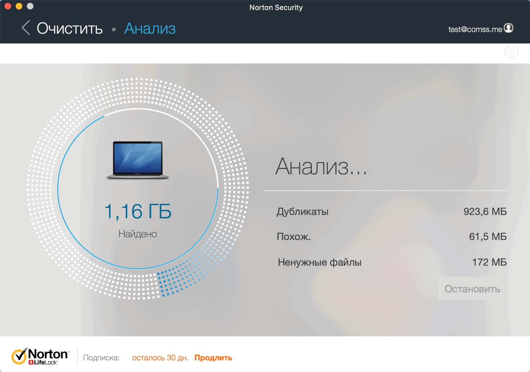The height and width of the screenshot is (372, 530).
Task: Open the settings gear icon
Action: [511, 52]
